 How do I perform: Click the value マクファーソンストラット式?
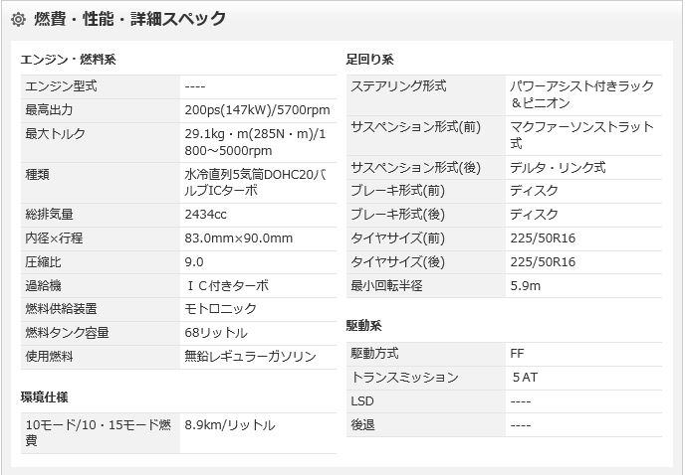[581, 135]
